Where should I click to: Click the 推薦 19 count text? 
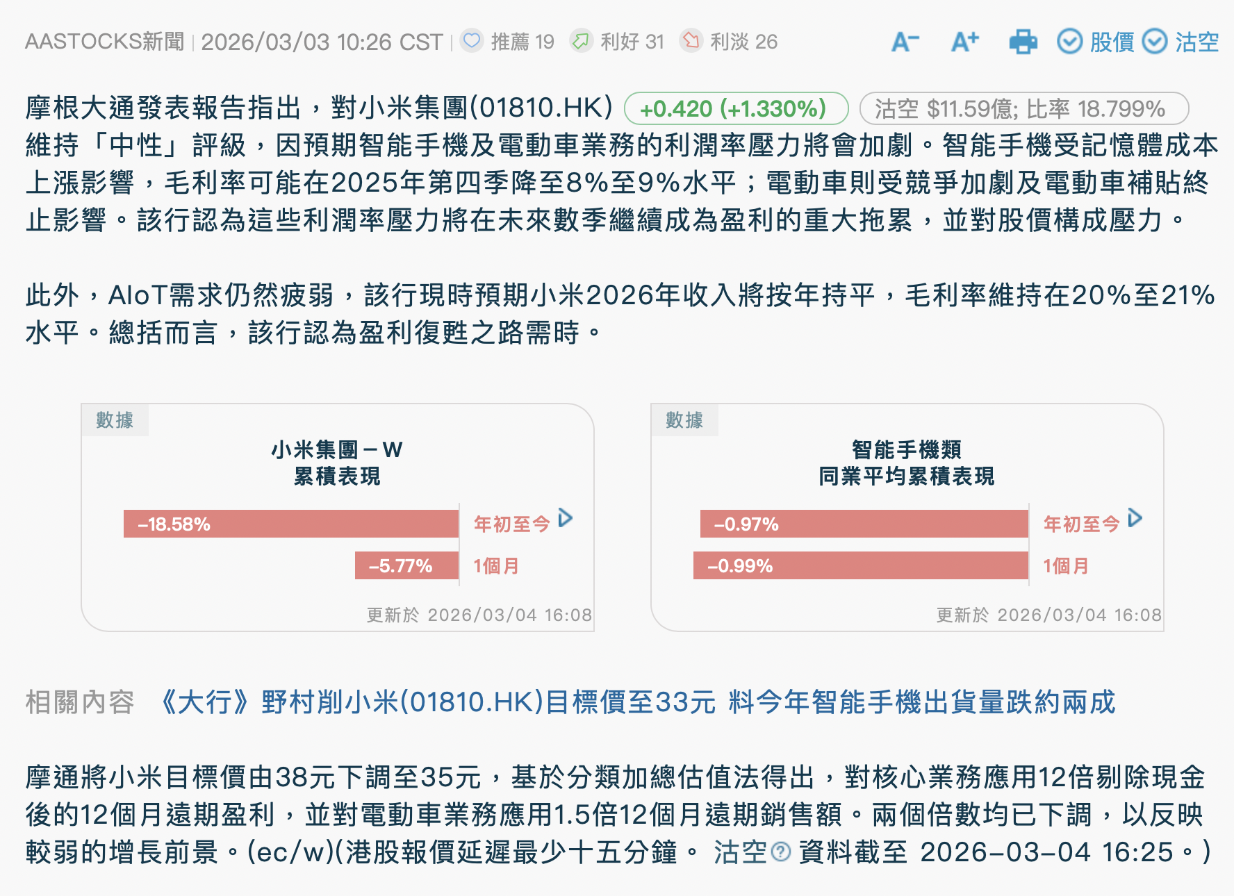pyautogui.click(x=523, y=42)
